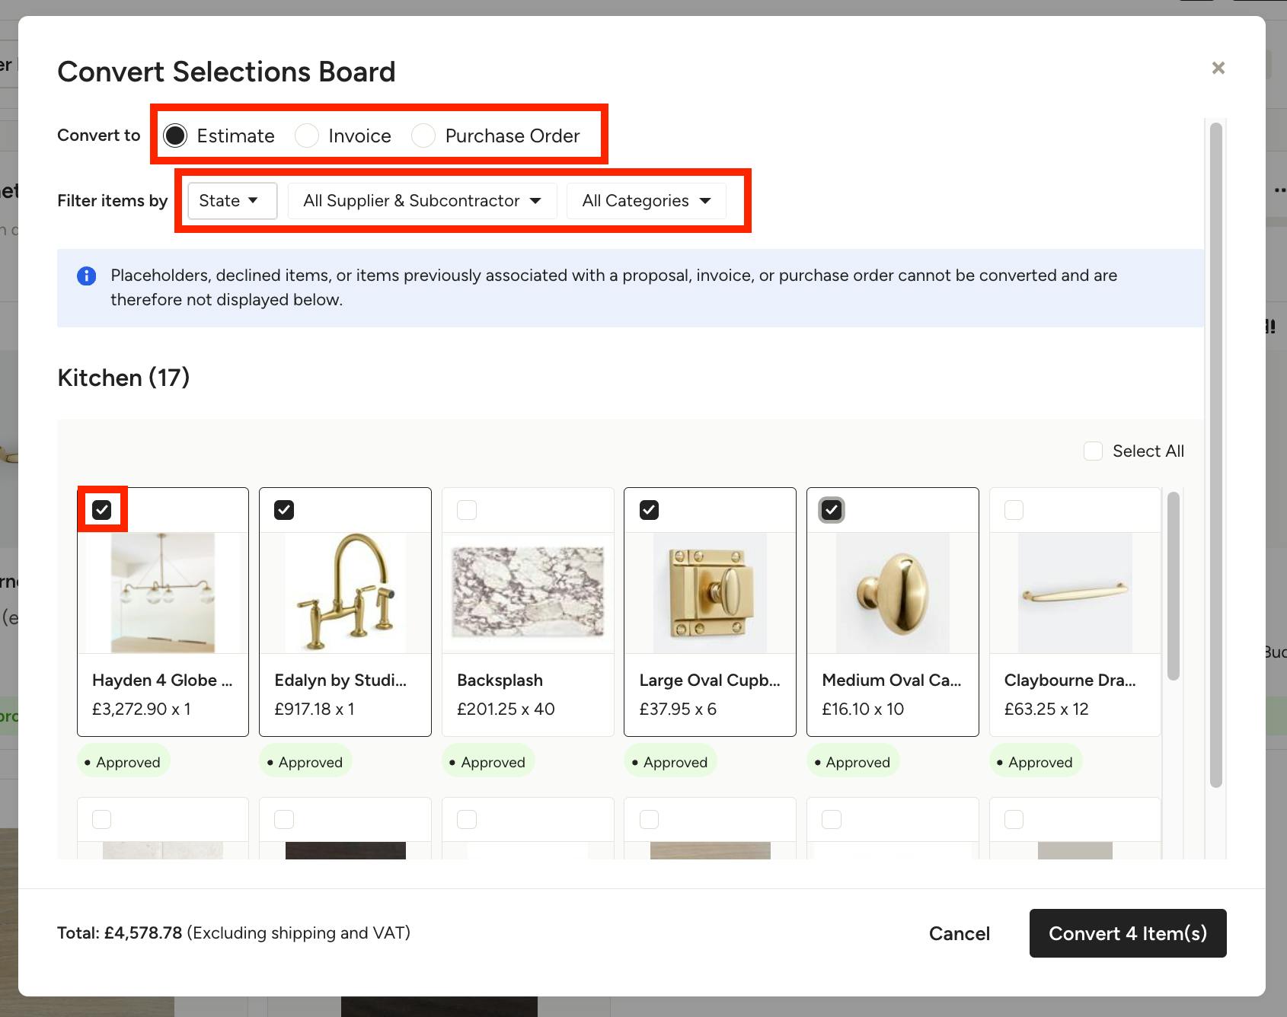The height and width of the screenshot is (1017, 1287).
Task: Expand All Supplier & Subcontractor dropdown
Action: click(422, 201)
